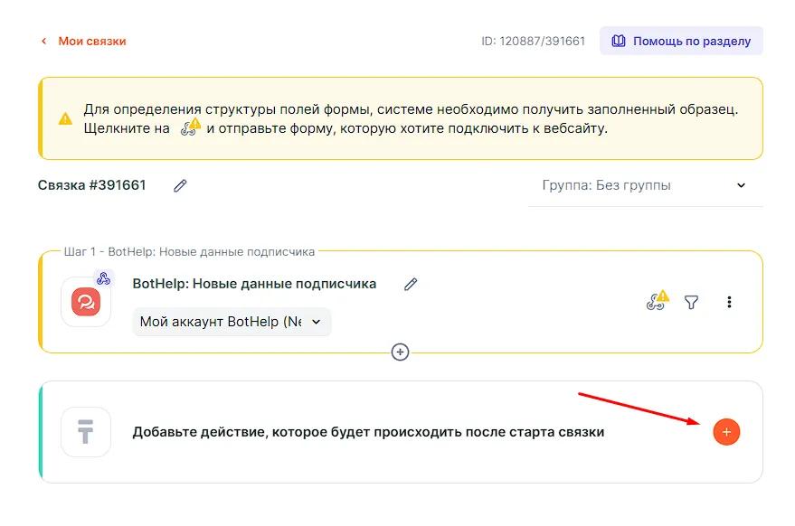Click the webhook badge above the BotHelp icon
The image size is (795, 526).
(x=104, y=278)
